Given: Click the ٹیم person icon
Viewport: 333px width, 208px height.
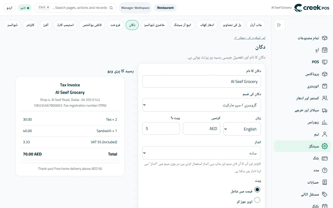Looking at the screenshot, I should click(x=324, y=134).
